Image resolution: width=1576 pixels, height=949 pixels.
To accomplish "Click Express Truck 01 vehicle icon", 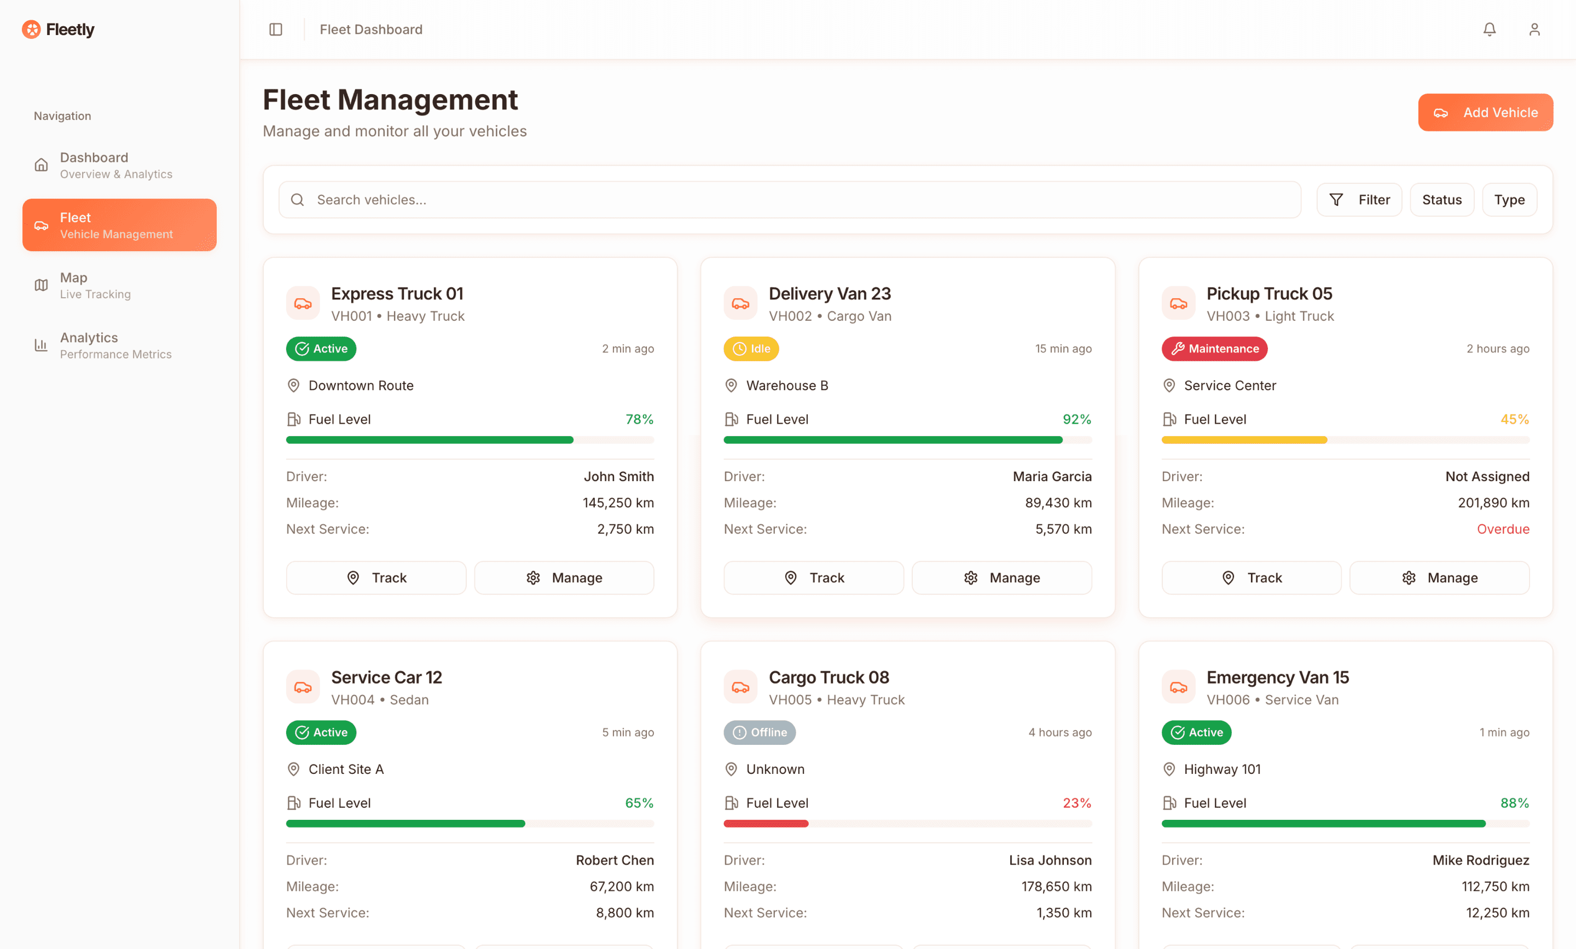I will pyautogui.click(x=303, y=303).
